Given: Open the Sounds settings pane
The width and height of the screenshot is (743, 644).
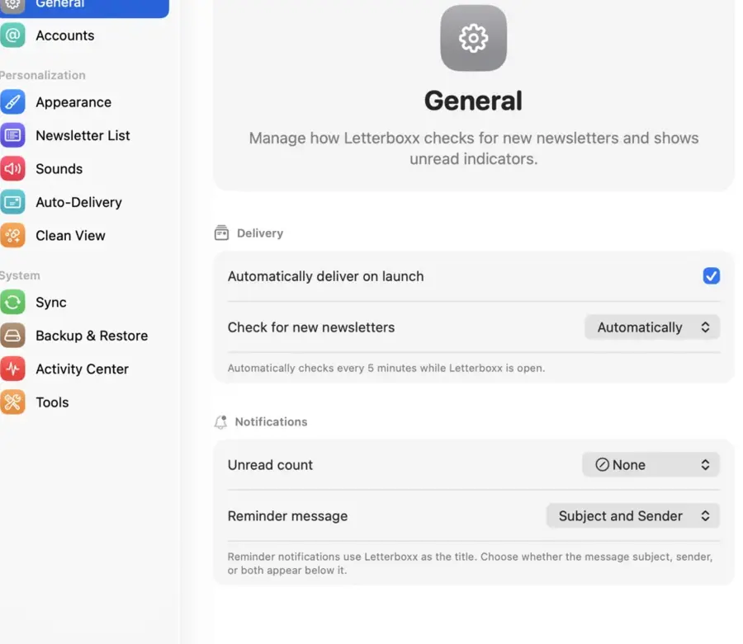Looking at the screenshot, I should [84, 169].
